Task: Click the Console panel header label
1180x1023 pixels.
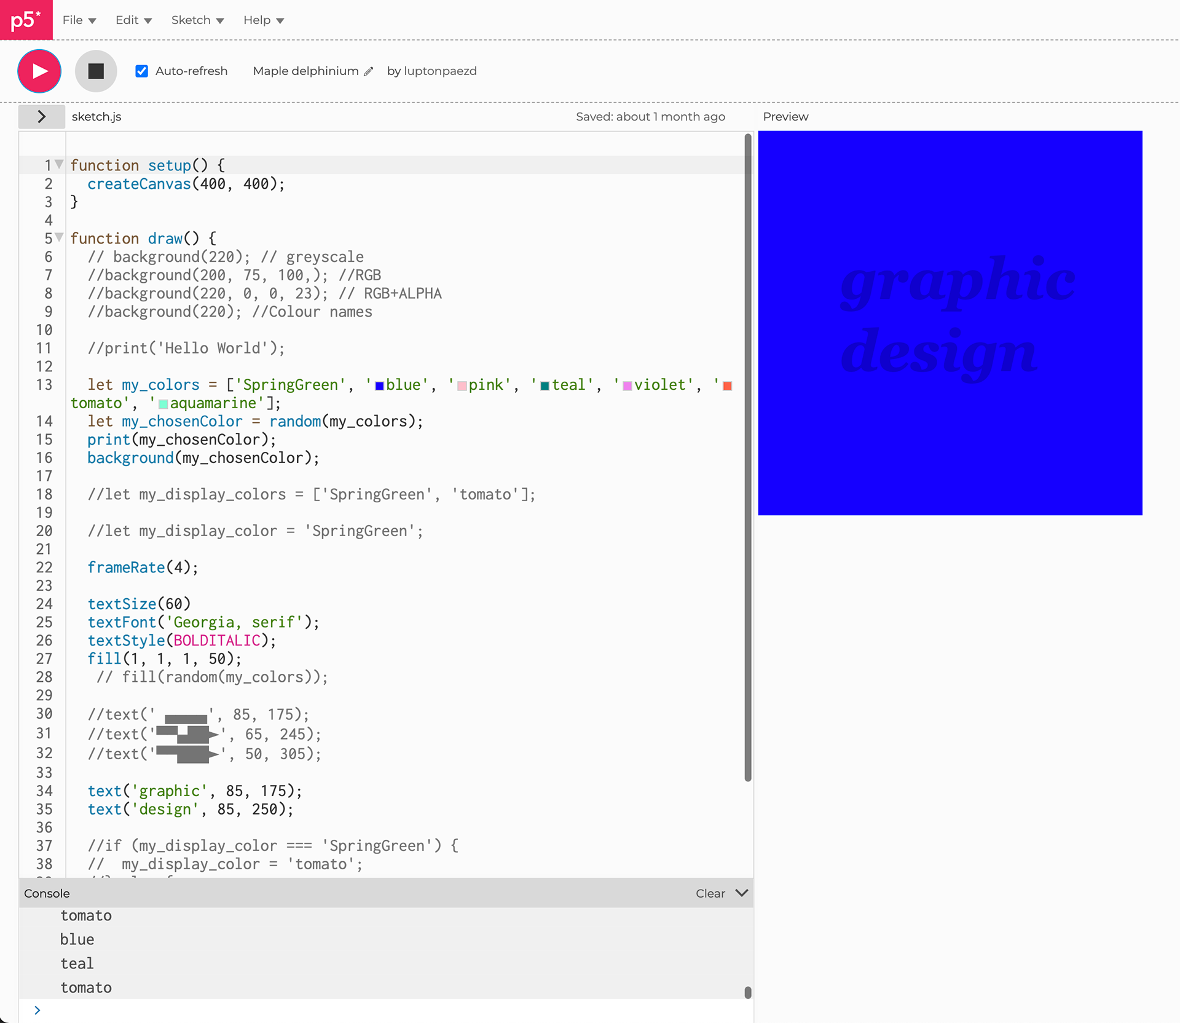Action: (47, 893)
